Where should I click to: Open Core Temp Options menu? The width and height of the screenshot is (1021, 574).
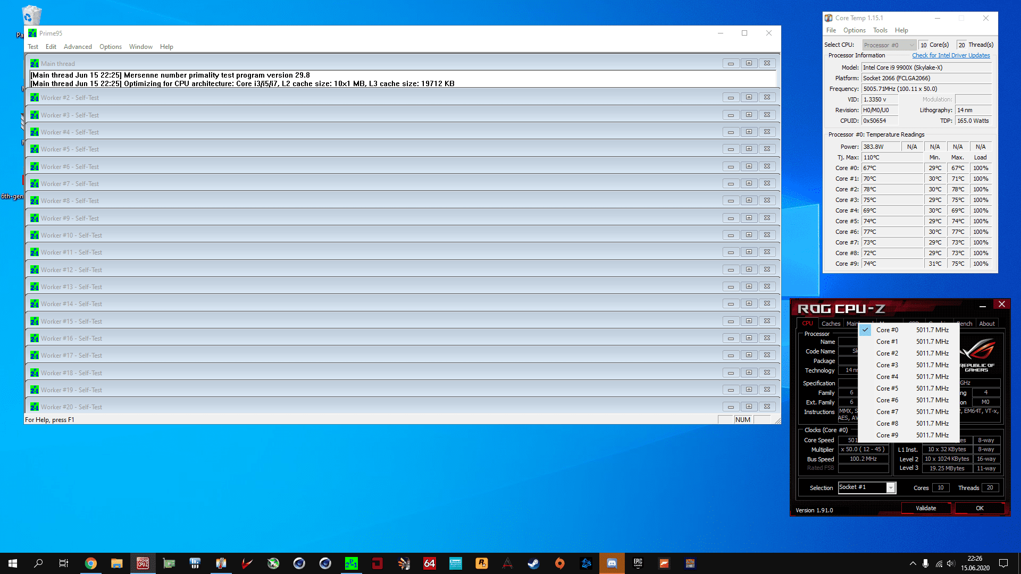click(855, 30)
